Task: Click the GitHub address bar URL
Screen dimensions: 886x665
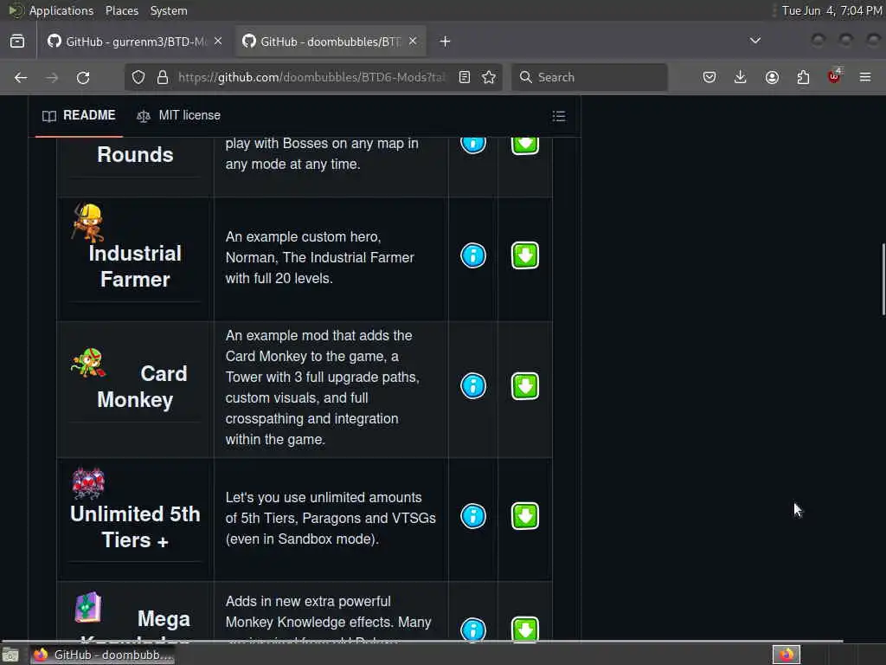Action: pyautogui.click(x=311, y=77)
